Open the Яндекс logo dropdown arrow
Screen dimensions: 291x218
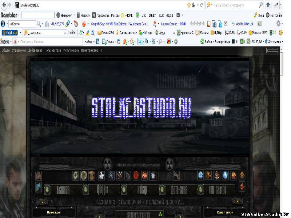point(11,42)
